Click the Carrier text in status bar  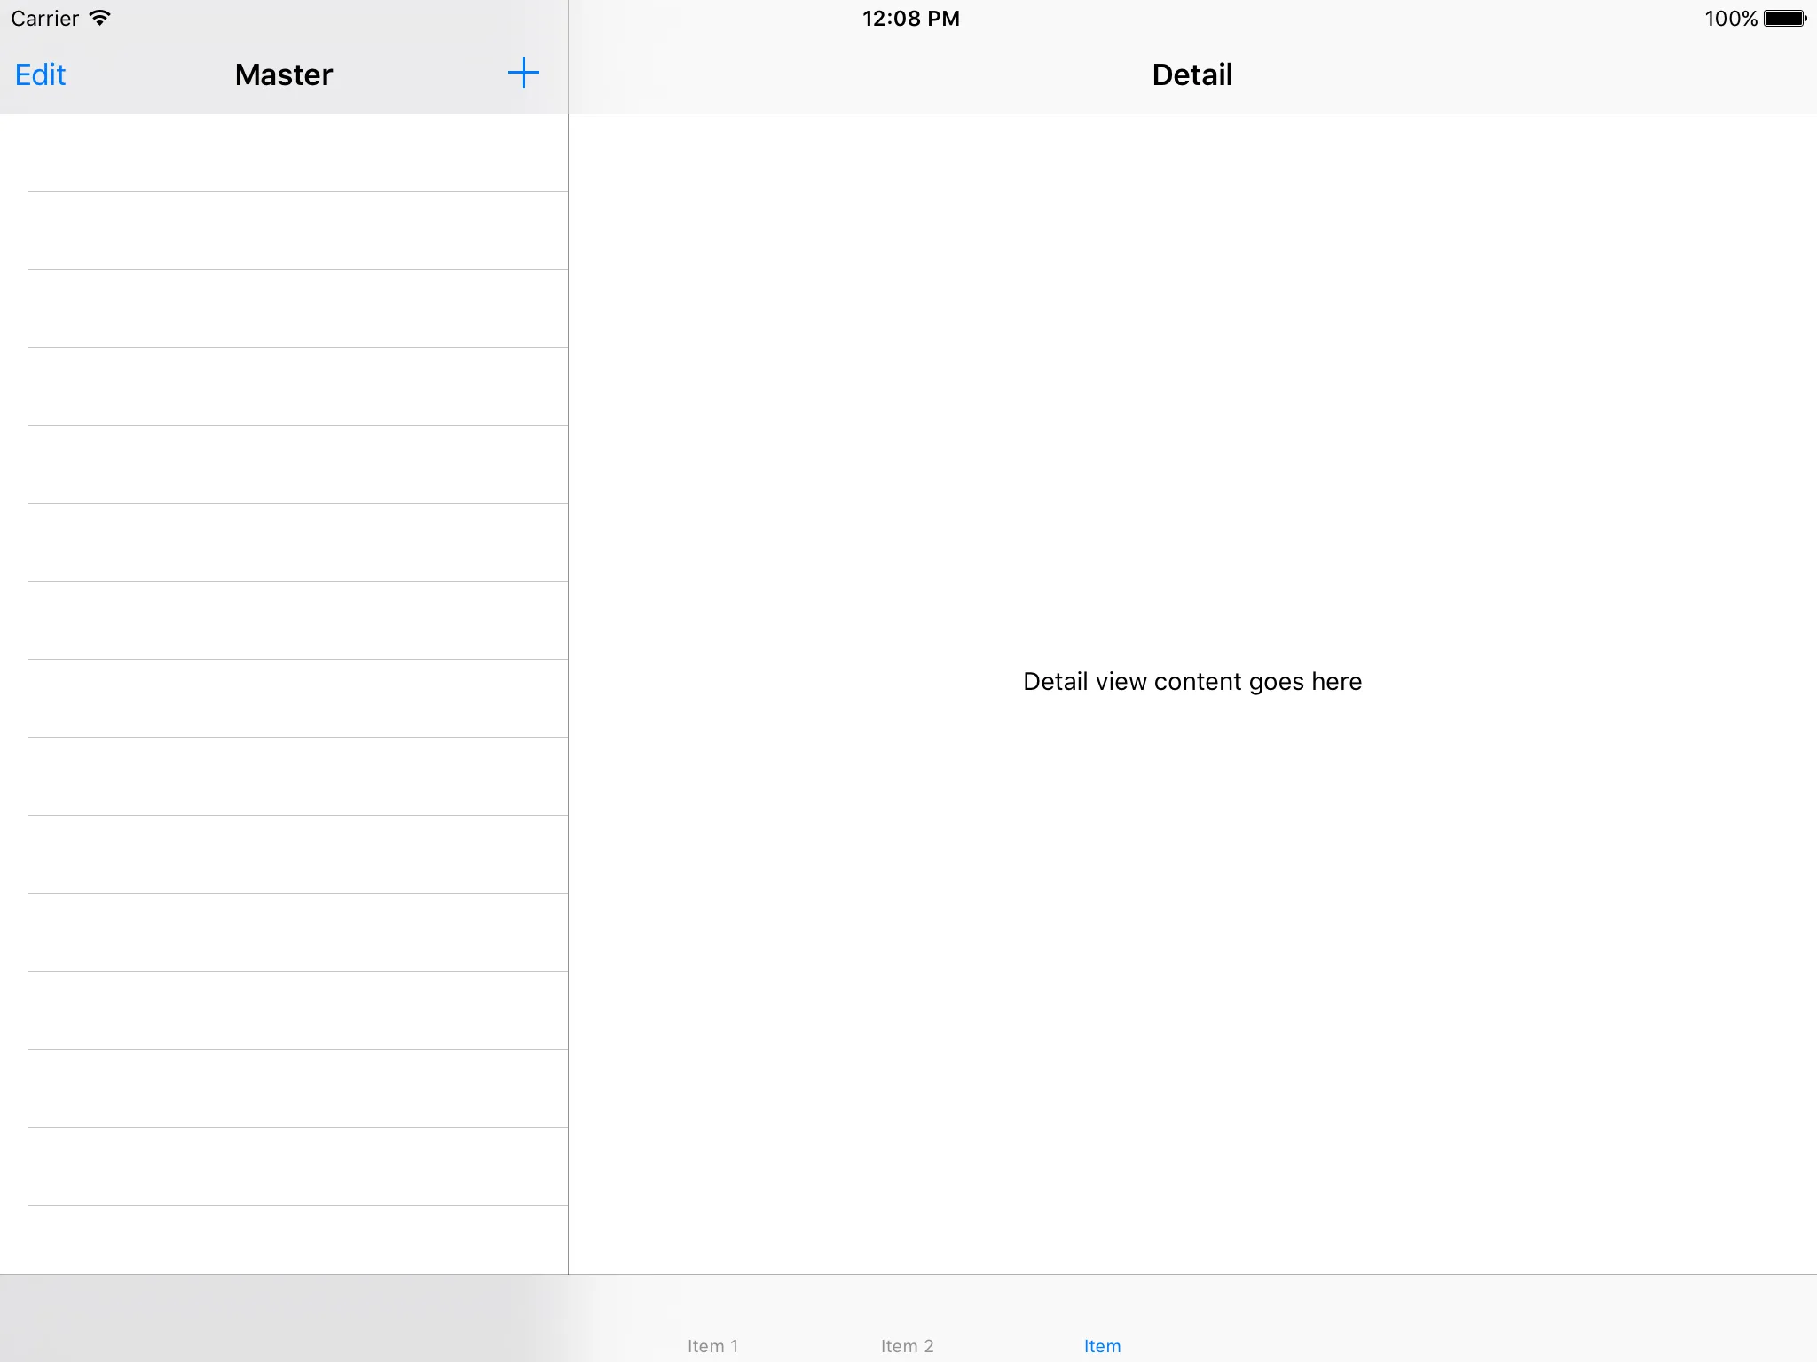click(44, 19)
